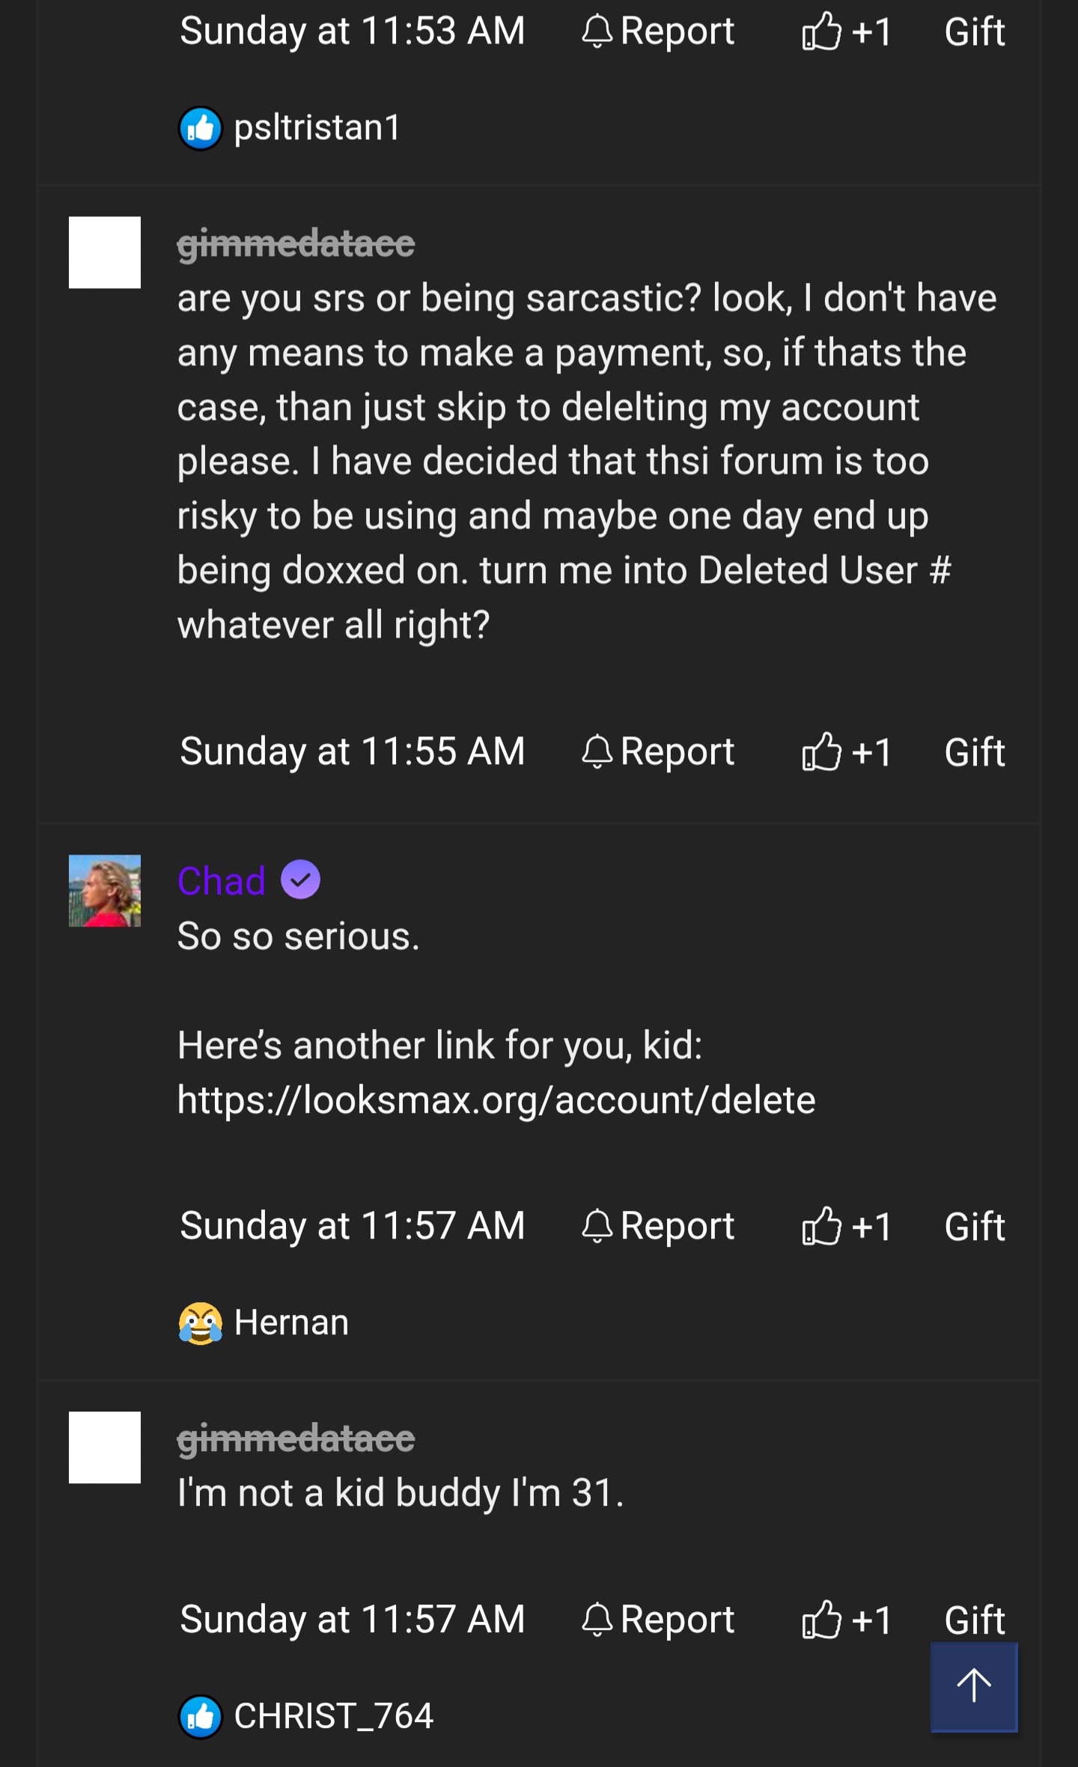Click the laughing emoji reaction beside Hernan
Screen dimensions: 1078x1767
tap(200, 1323)
